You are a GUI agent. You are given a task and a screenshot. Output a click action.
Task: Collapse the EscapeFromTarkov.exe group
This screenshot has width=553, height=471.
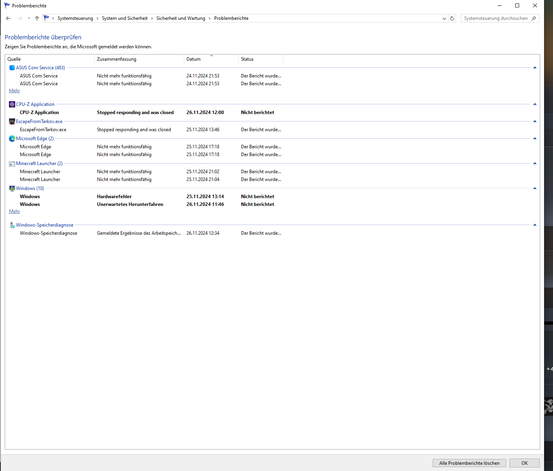pos(535,121)
